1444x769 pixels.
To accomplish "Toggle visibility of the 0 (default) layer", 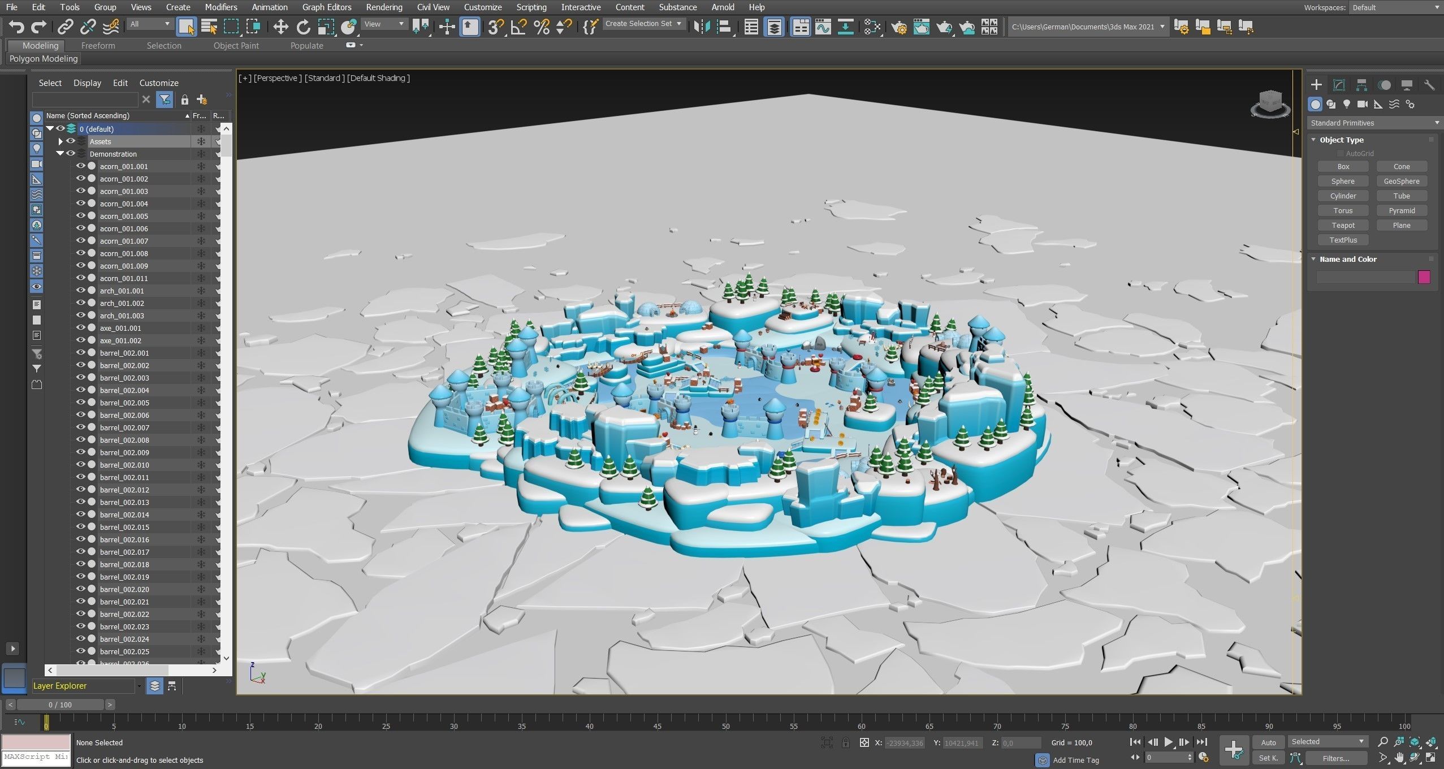I will (60, 129).
